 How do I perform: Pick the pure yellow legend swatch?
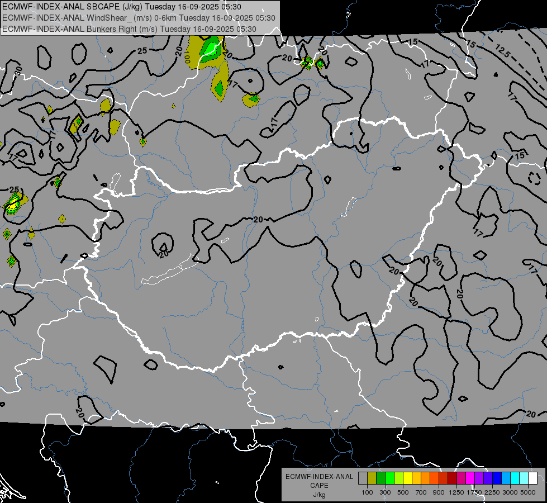tap(407, 478)
